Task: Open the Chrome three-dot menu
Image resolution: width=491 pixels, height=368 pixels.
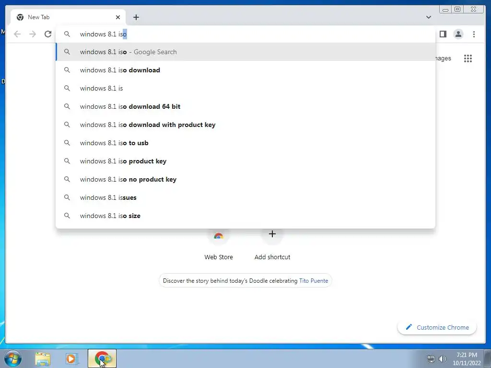Action: [x=474, y=34]
